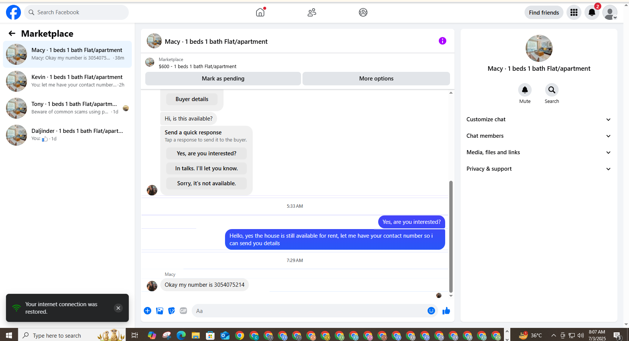The image size is (629, 341).
Task: Open the notifications bell icon
Action: [x=592, y=12]
